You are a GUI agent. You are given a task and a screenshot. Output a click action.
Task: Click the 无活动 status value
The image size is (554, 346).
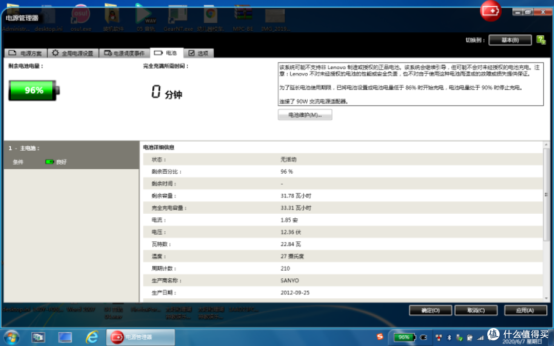pyautogui.click(x=288, y=159)
